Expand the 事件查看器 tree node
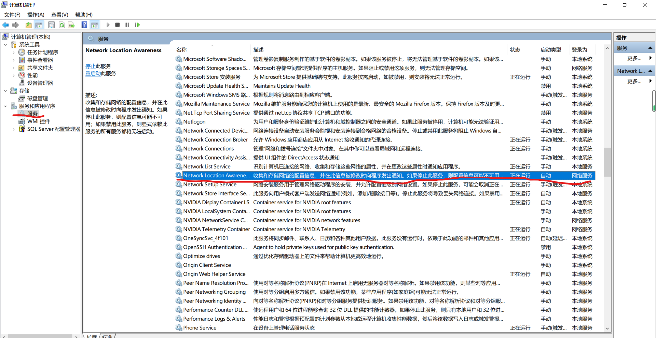Image resolution: width=656 pixels, height=338 pixels. 14,60
